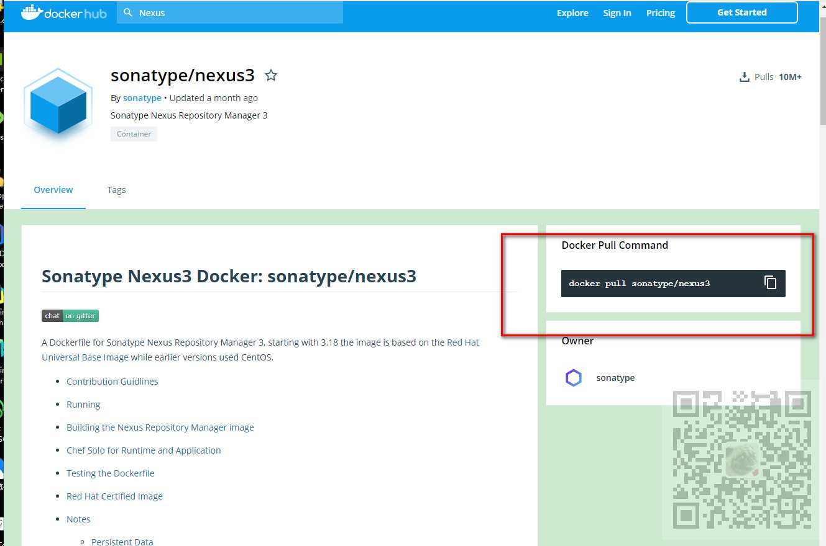The image size is (826, 546).
Task: Click the Get Started button
Action: (742, 12)
